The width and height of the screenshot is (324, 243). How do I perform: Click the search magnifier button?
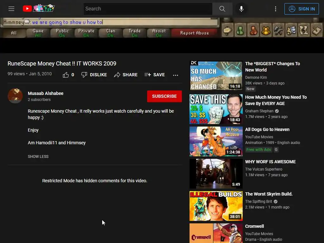pyautogui.click(x=222, y=9)
